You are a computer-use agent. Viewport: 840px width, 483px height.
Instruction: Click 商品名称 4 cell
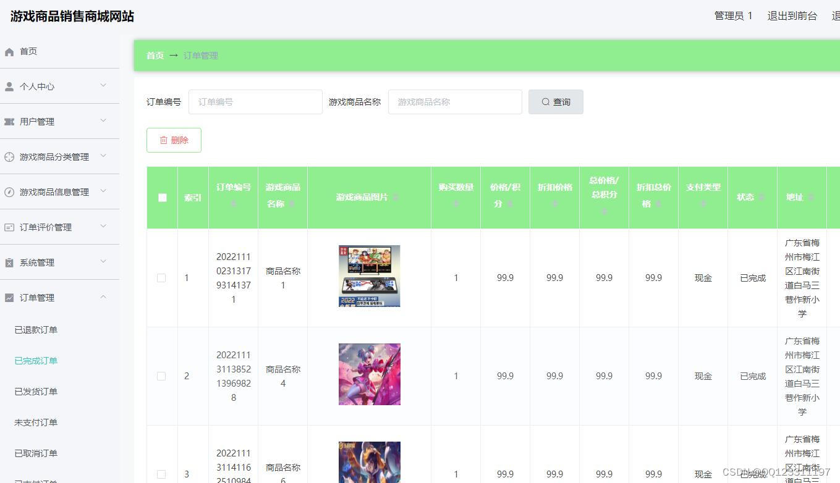(283, 376)
